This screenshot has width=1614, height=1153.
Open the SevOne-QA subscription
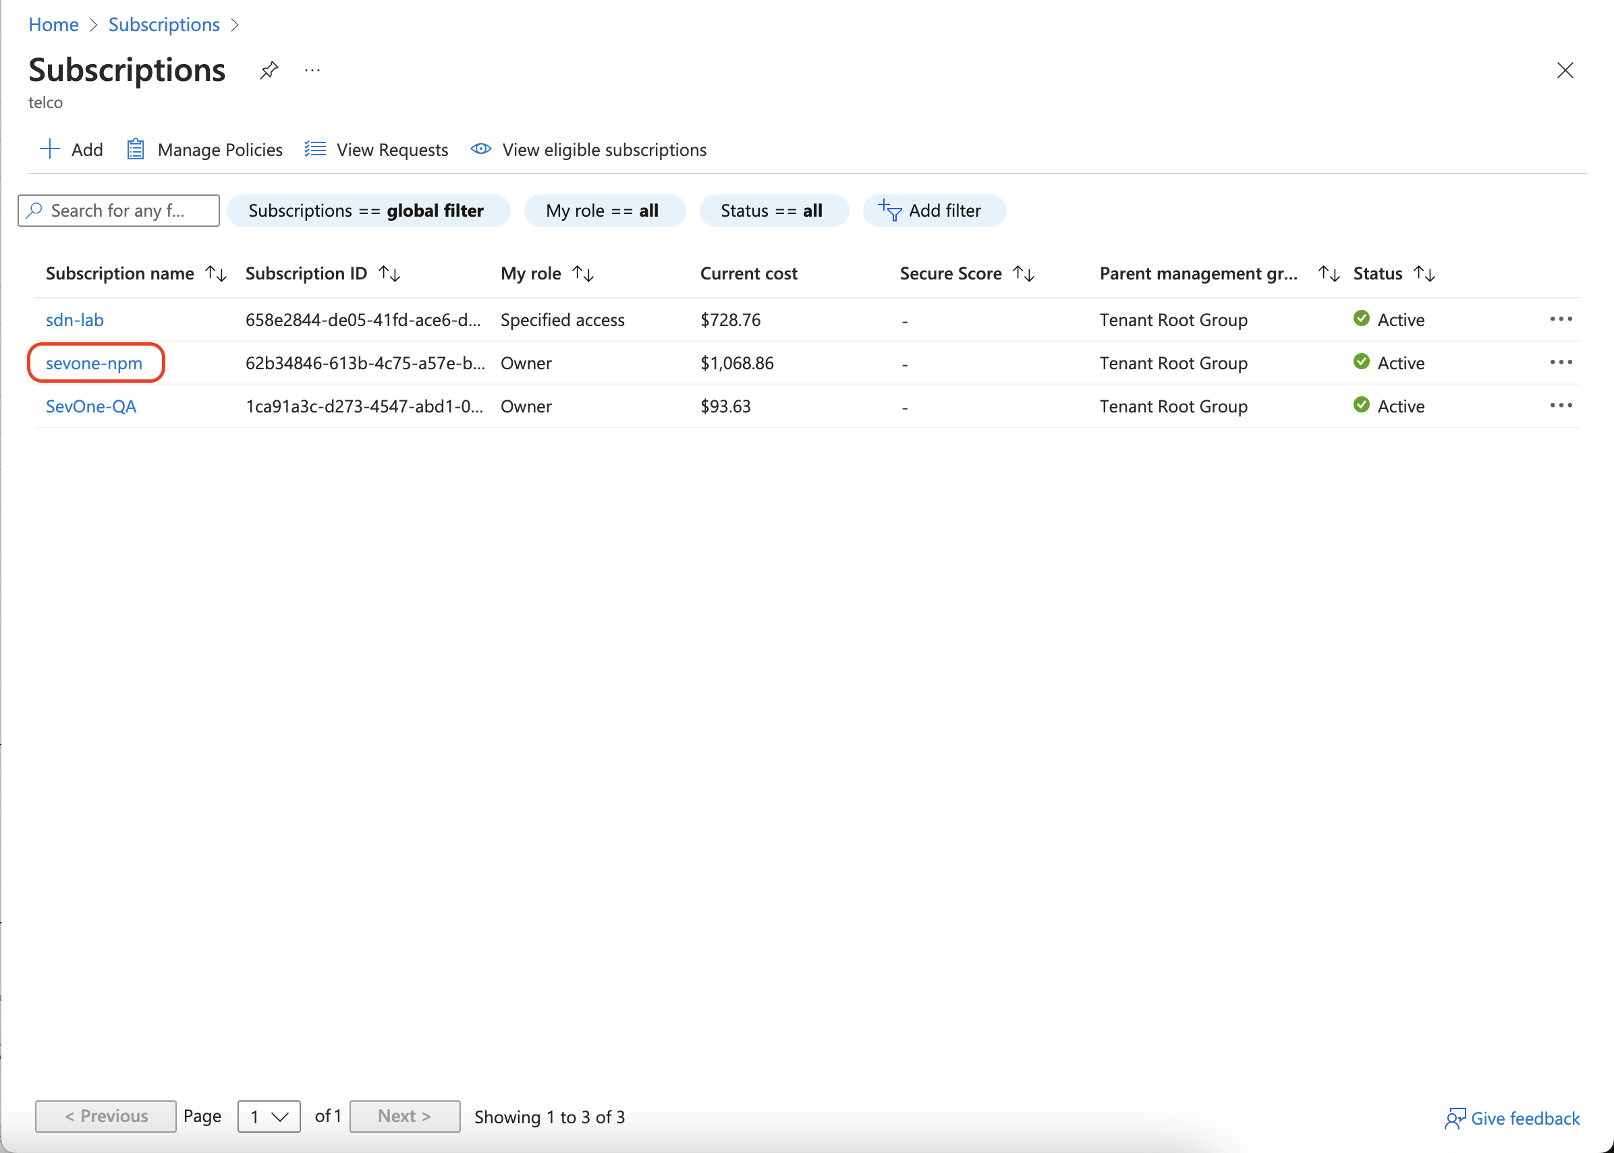pyautogui.click(x=91, y=407)
